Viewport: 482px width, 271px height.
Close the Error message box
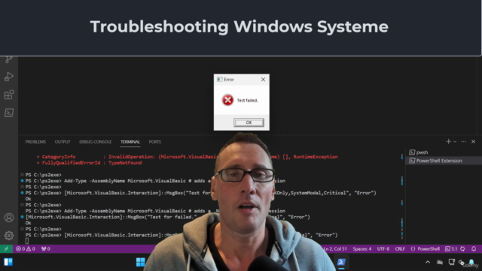(263, 79)
